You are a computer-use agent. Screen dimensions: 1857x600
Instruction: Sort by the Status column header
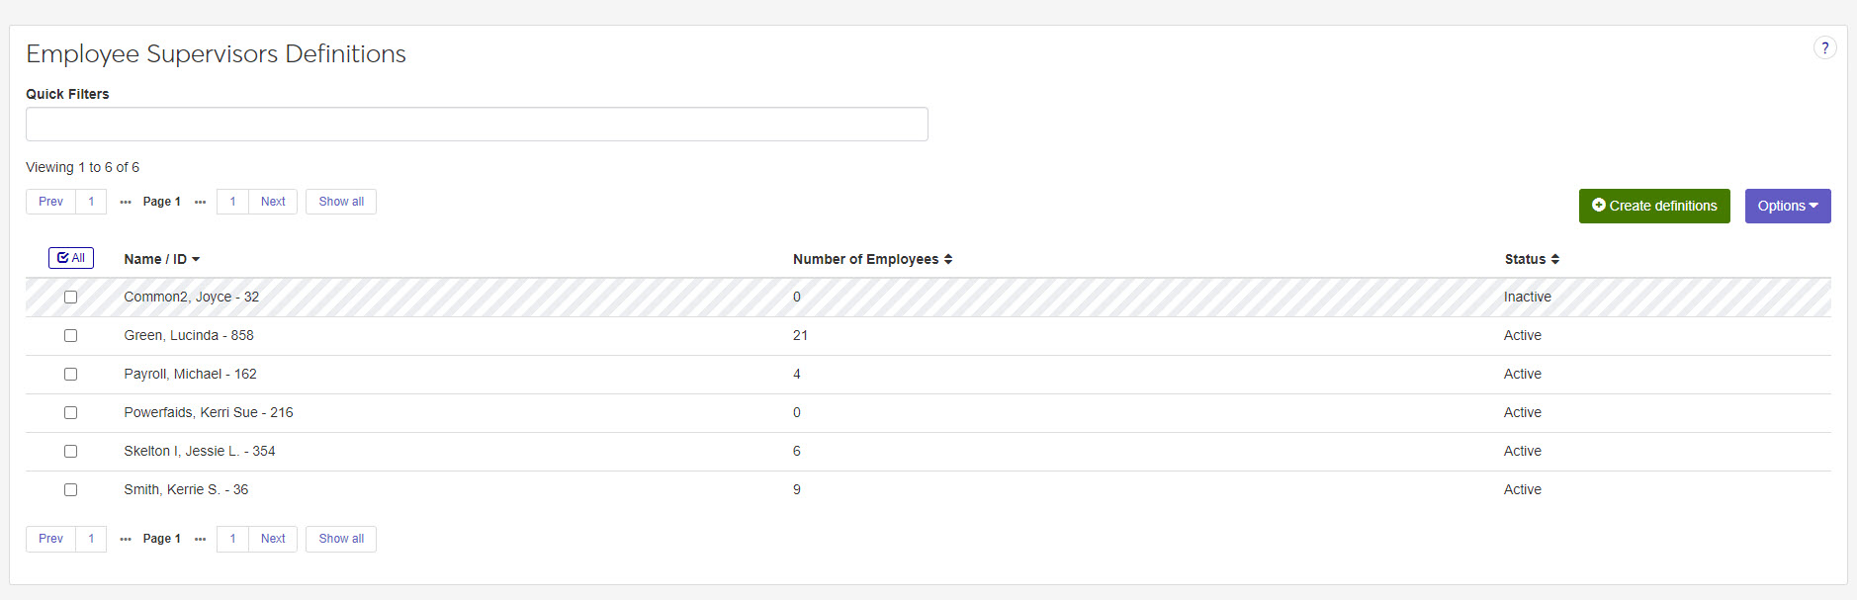[1531, 259]
